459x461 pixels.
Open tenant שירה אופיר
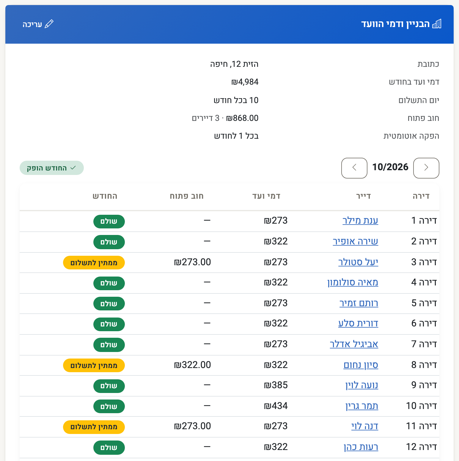click(x=356, y=241)
